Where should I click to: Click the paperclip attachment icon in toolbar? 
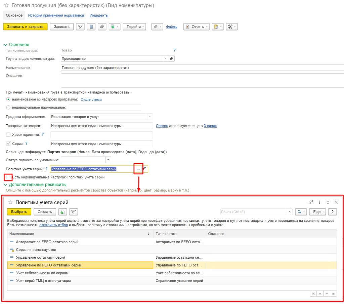pyautogui.click(x=102, y=27)
